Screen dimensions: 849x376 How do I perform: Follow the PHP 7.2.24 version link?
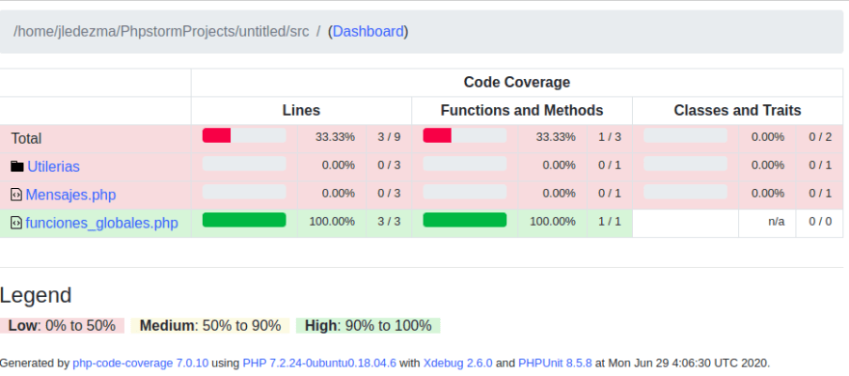click(x=319, y=363)
